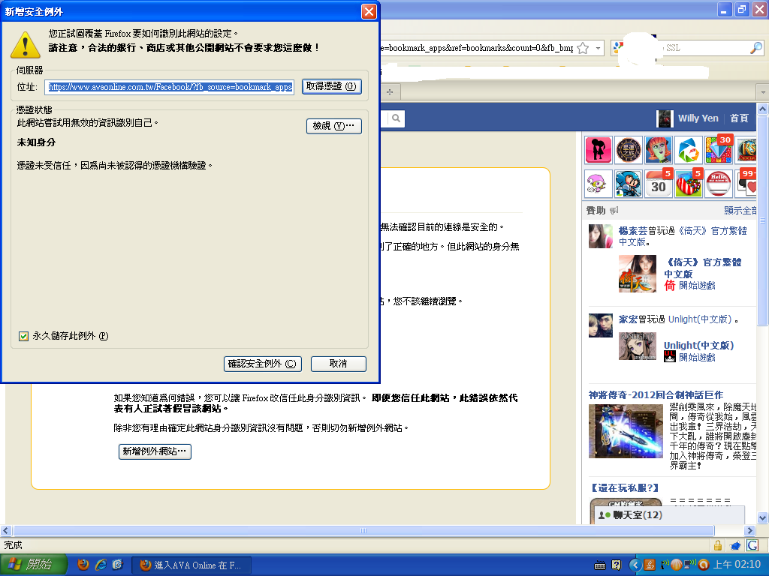Open the diamond jewel game with badge 30

click(719, 149)
